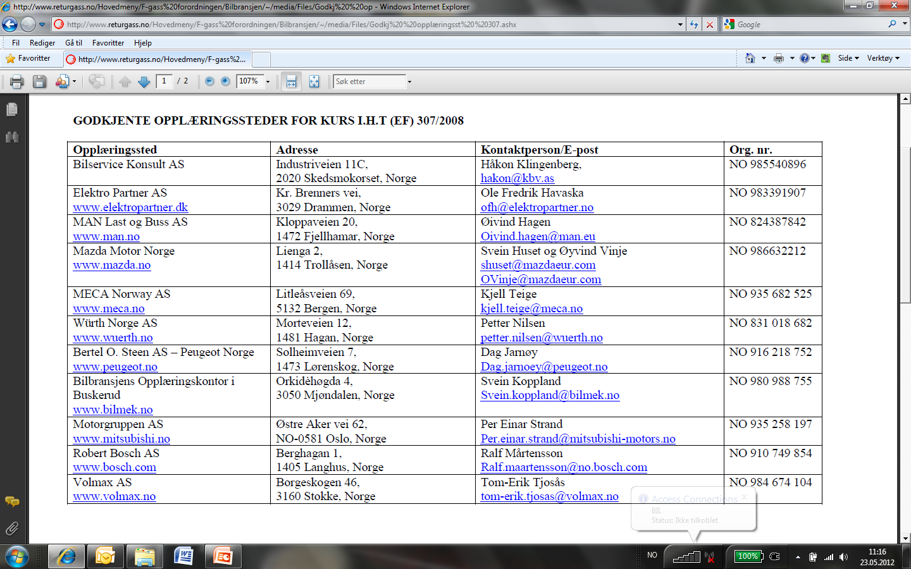Open the www.peugeot.no link
The width and height of the screenshot is (911, 569).
[115, 367]
